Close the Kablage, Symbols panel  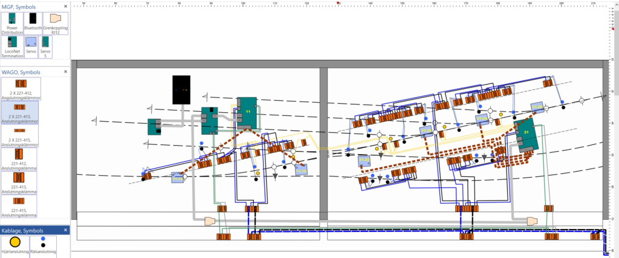66,230
